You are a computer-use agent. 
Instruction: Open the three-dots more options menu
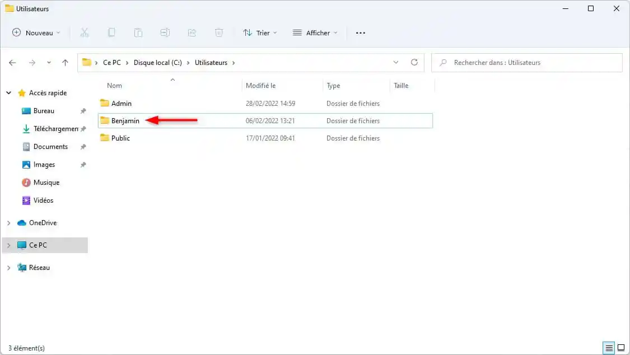tap(361, 33)
